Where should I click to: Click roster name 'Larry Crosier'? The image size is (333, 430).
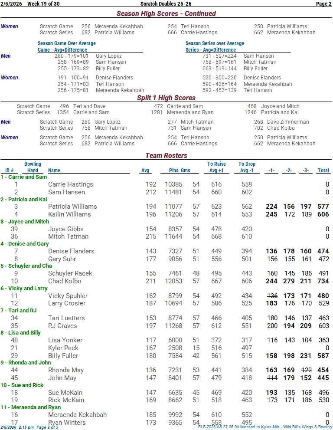point(67,303)
